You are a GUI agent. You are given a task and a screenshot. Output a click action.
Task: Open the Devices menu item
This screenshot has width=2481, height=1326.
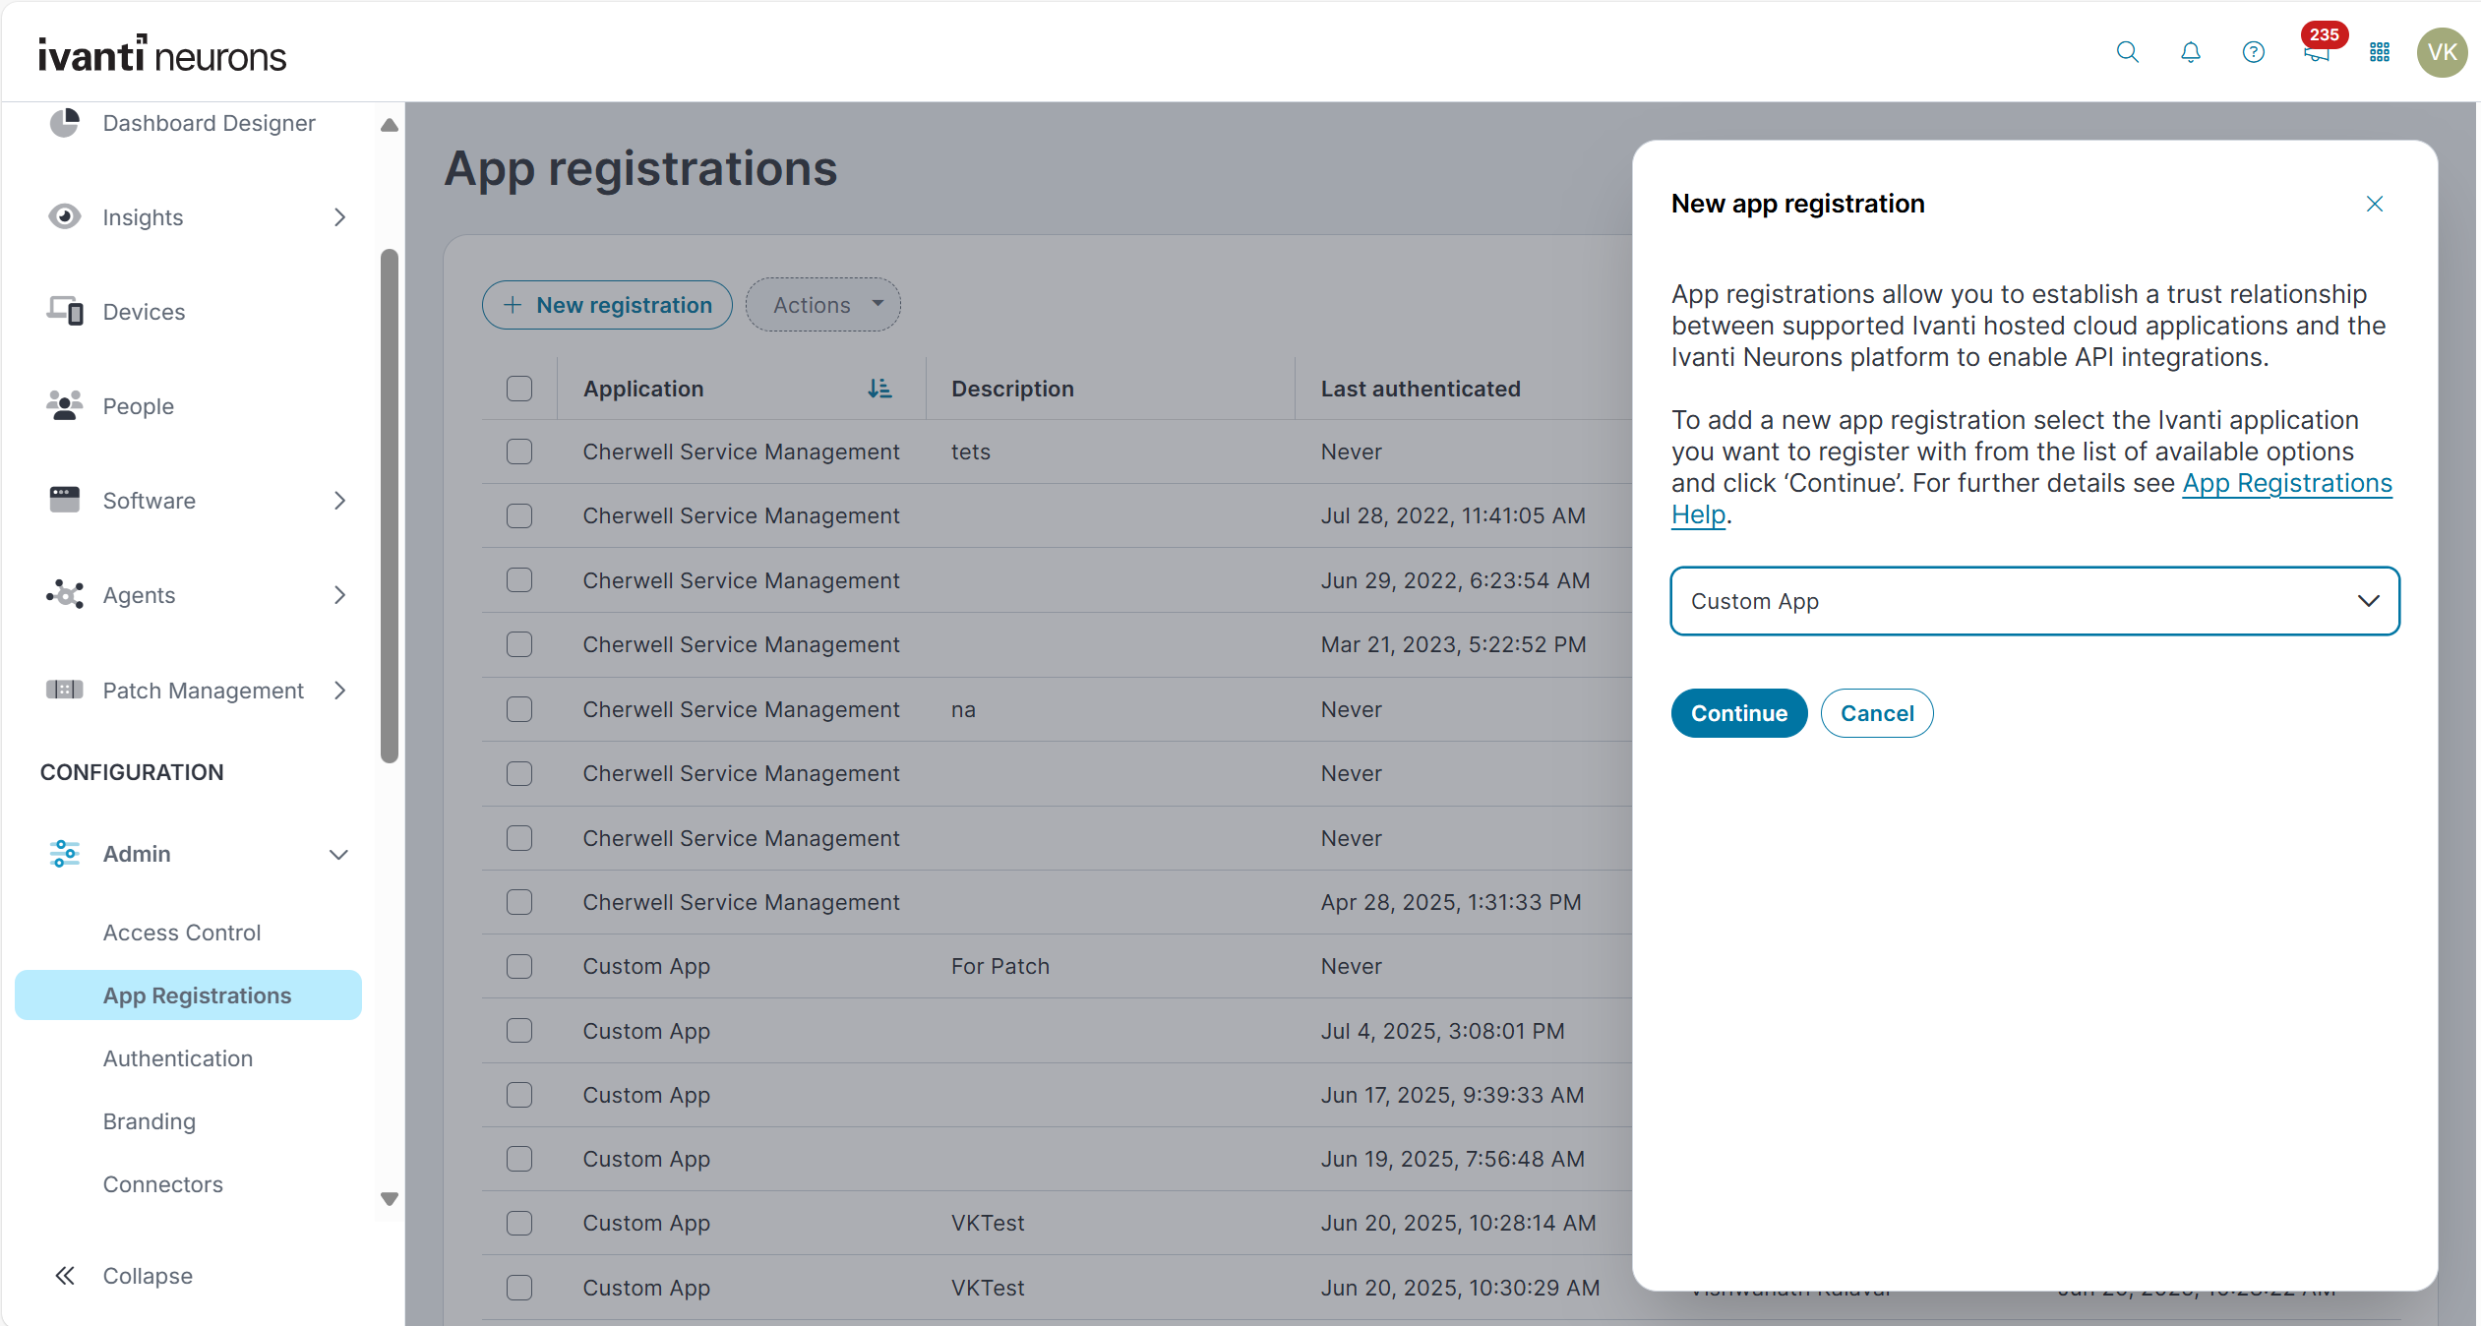(144, 312)
